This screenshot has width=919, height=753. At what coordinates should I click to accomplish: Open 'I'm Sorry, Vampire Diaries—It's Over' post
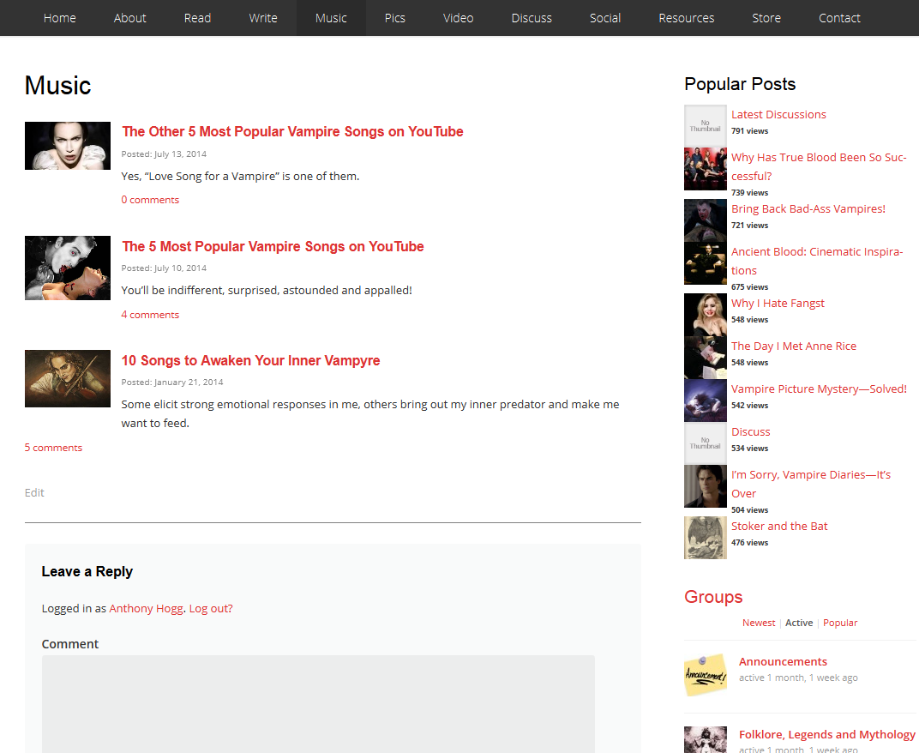[x=811, y=484]
